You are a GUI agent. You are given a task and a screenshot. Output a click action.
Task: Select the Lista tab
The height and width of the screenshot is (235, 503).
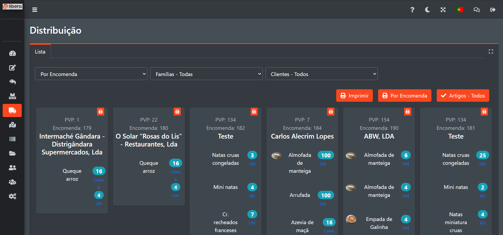click(x=40, y=52)
